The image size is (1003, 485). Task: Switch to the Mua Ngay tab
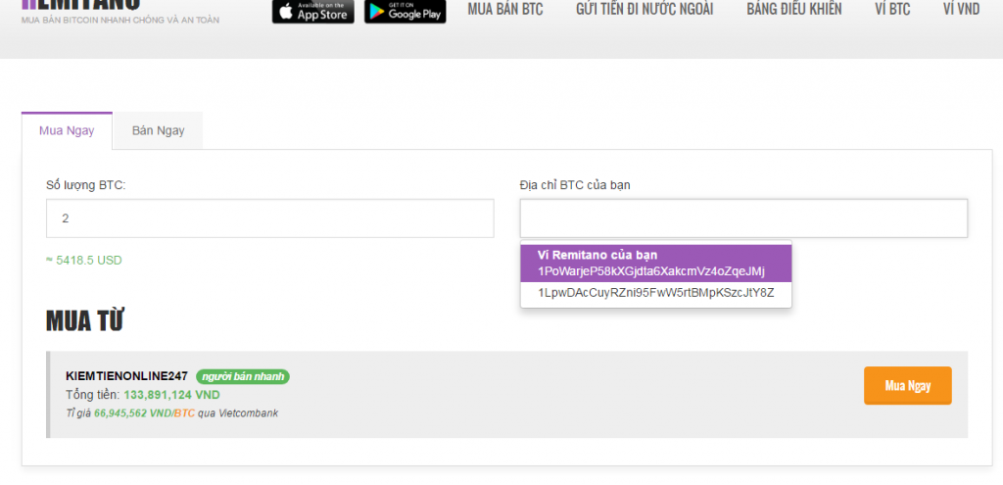67,130
